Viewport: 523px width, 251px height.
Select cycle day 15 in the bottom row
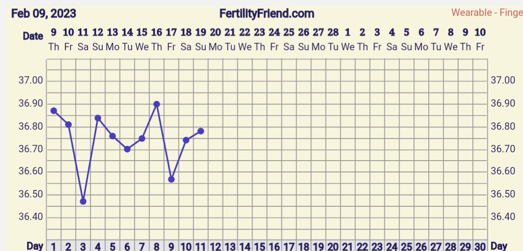[x=259, y=246]
